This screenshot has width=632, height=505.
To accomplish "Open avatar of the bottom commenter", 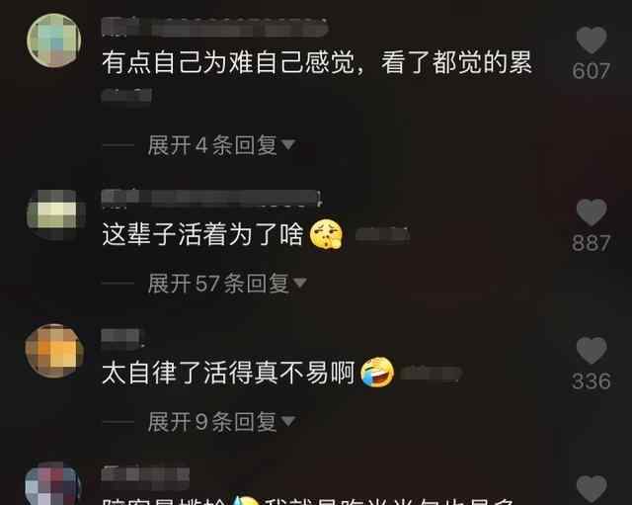I will tap(52, 484).
